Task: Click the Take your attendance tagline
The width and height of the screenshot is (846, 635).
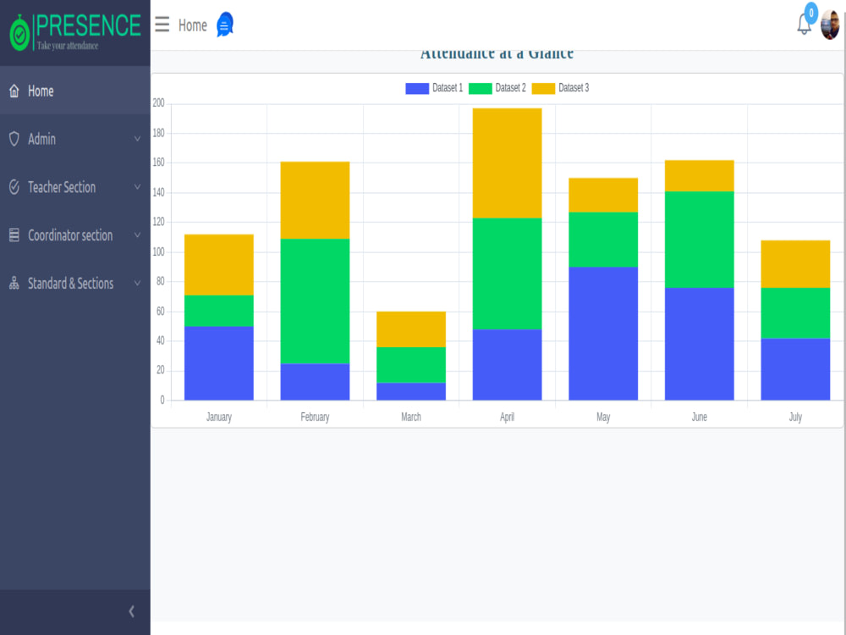Action: pos(68,46)
